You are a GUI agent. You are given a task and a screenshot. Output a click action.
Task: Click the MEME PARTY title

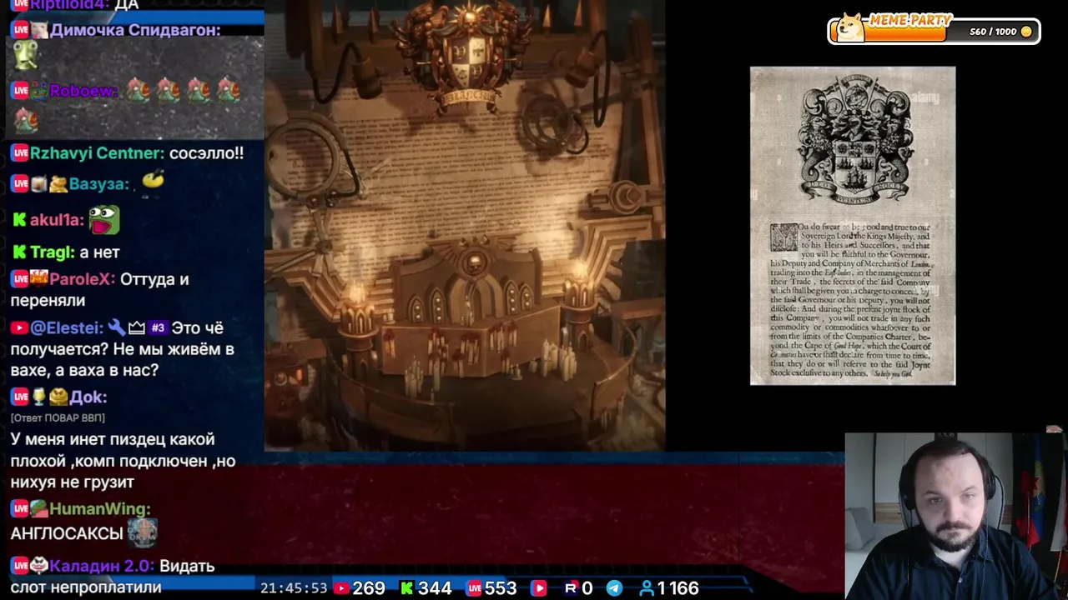pos(909,22)
